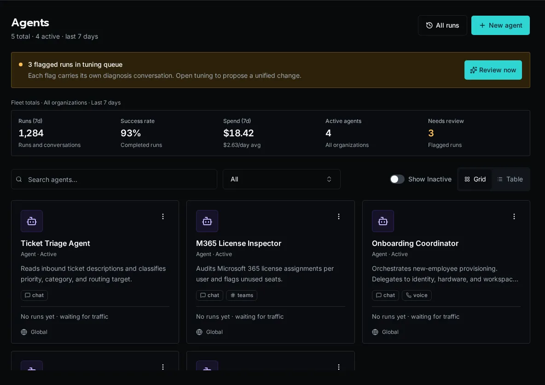
Task: Click 'Global' on Ticket Triage Agent card
Action: click(x=39, y=332)
